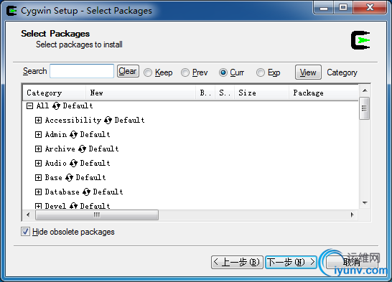Maximize the Cygwin Setup window
This screenshot has height=282, width=392.
tap(343, 8)
